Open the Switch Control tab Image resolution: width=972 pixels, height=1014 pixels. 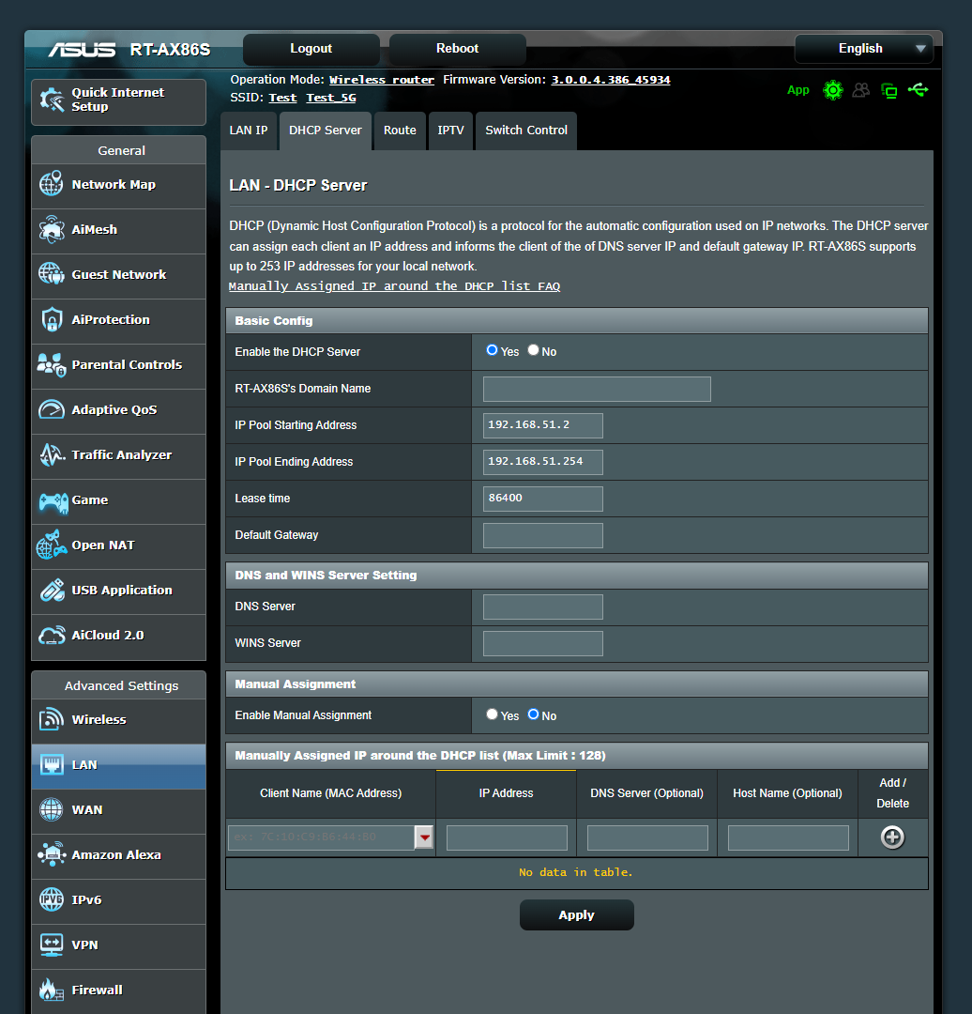click(525, 131)
